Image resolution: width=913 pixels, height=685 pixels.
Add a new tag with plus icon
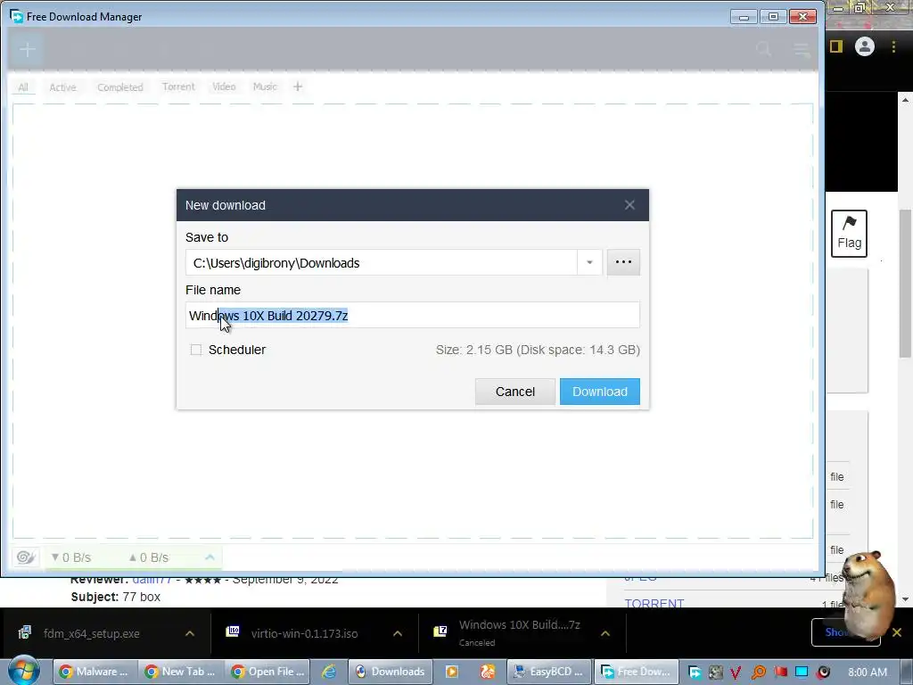(x=298, y=87)
